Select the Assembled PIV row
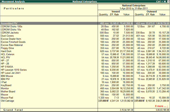Viewport: 170px width, 112px height. click(85, 23)
